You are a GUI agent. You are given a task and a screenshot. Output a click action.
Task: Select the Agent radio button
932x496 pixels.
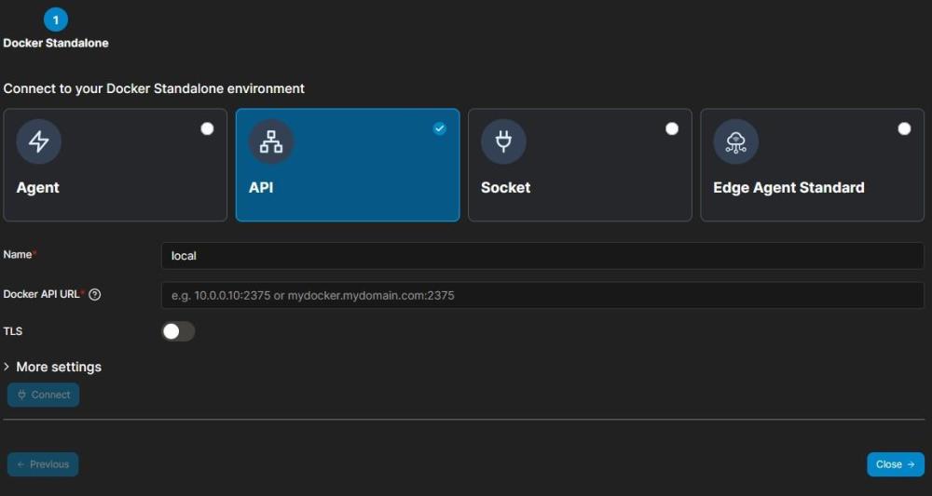207,128
